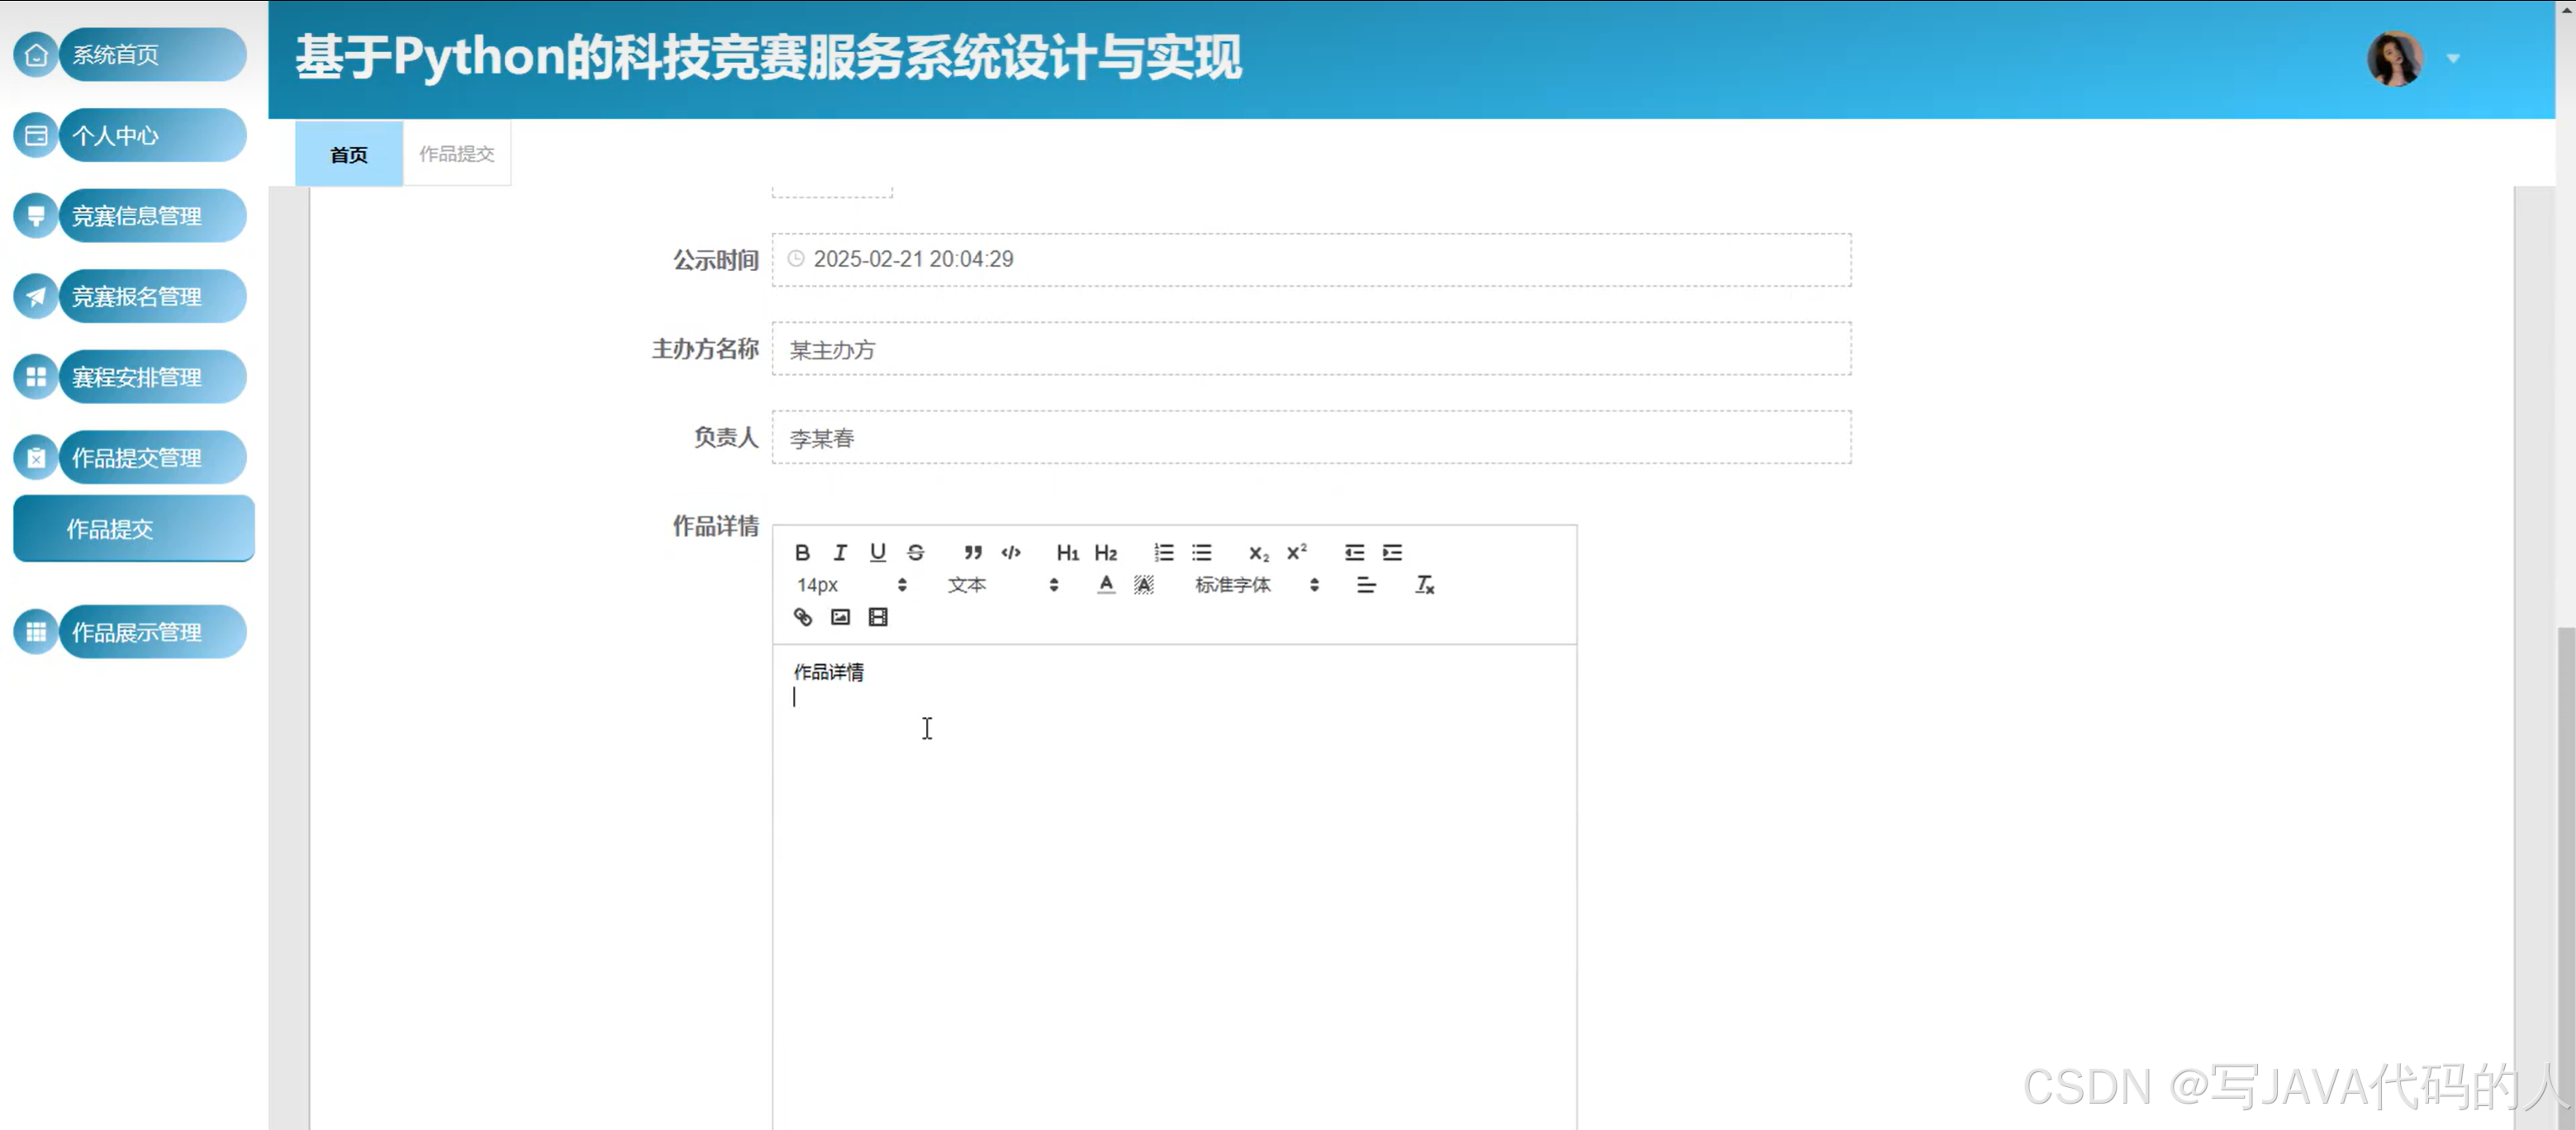Insert an image into the editor
2576x1130 pixels.
(x=840, y=617)
